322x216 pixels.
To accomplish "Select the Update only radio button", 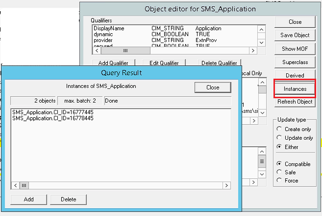I will [280, 138].
